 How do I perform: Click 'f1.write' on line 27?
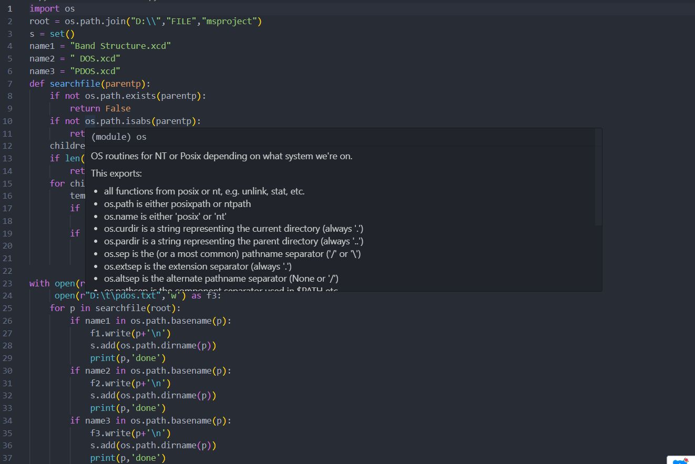(x=110, y=333)
